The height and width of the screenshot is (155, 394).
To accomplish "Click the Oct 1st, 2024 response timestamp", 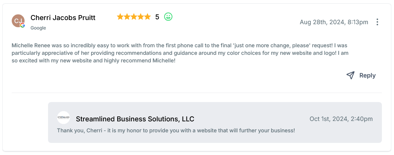I will (341, 119).
